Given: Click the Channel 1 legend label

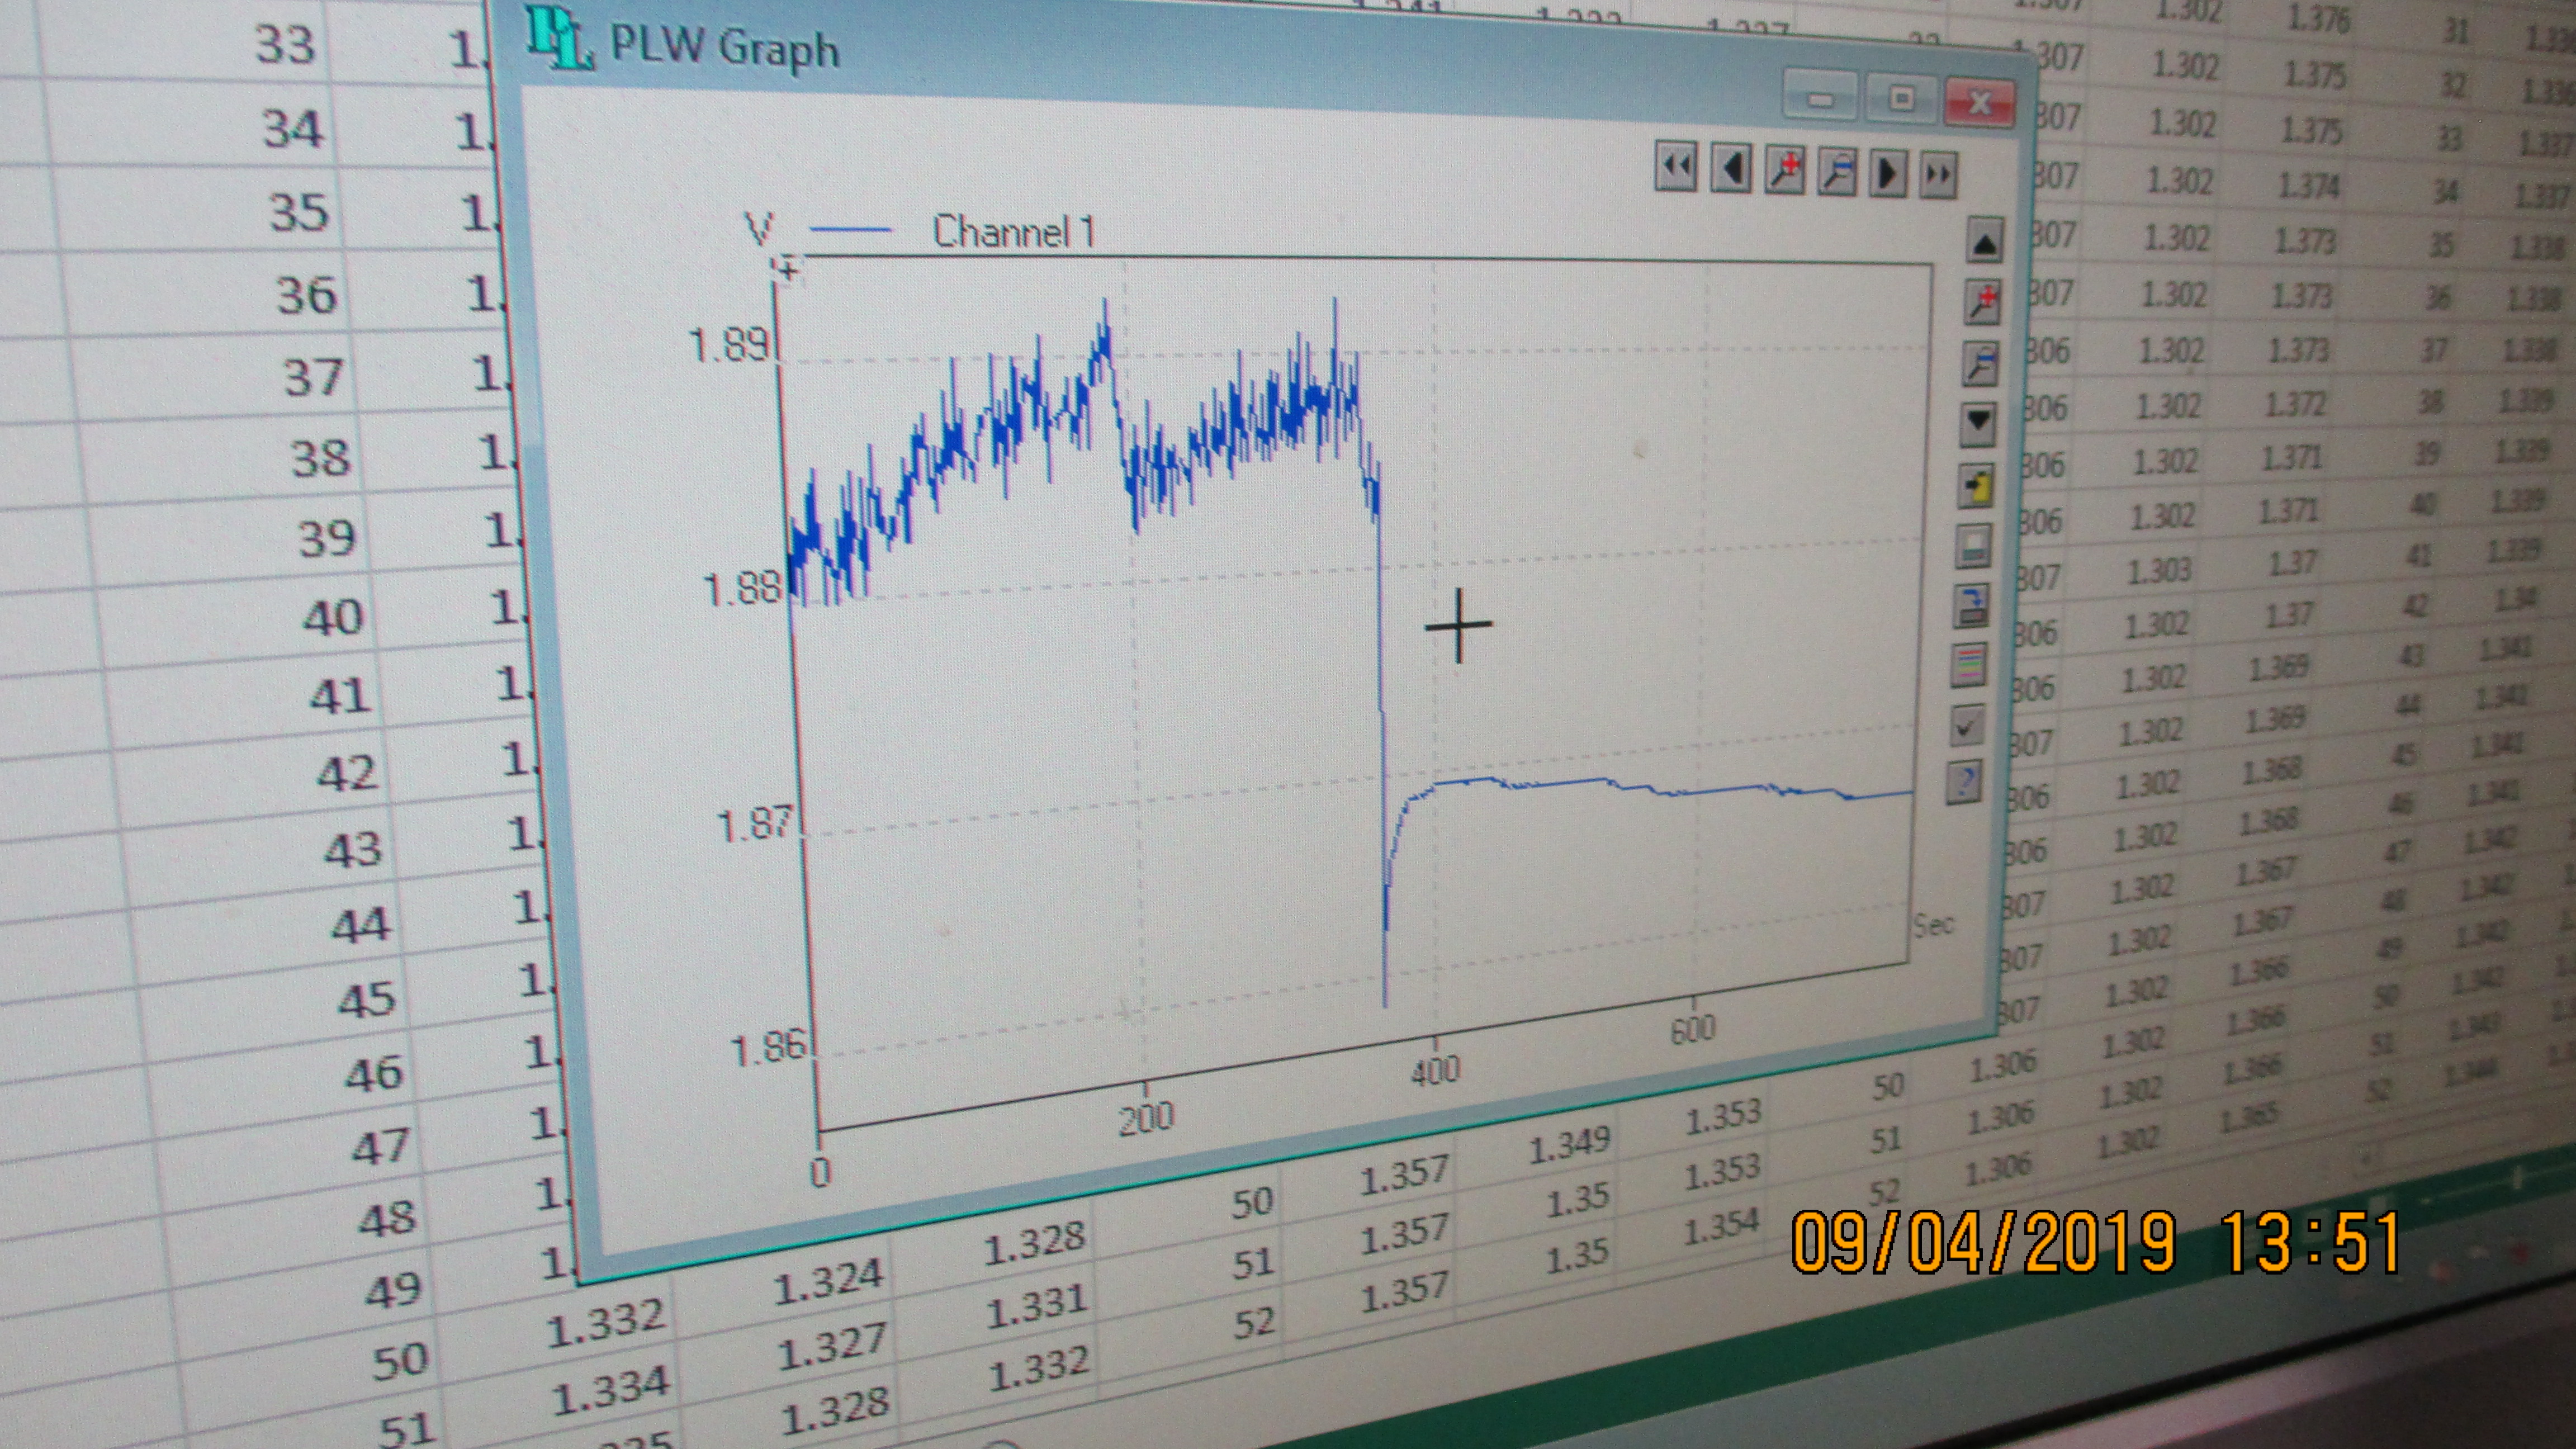Looking at the screenshot, I should (x=1013, y=232).
